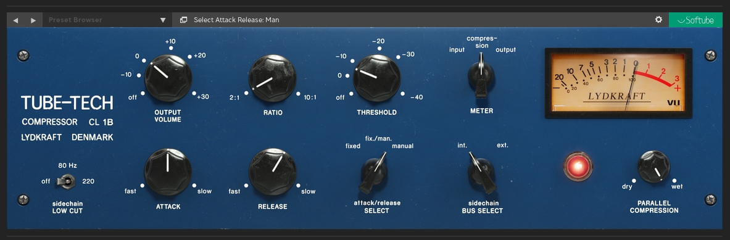
Task: Click the Attack knob
Action: (x=168, y=172)
